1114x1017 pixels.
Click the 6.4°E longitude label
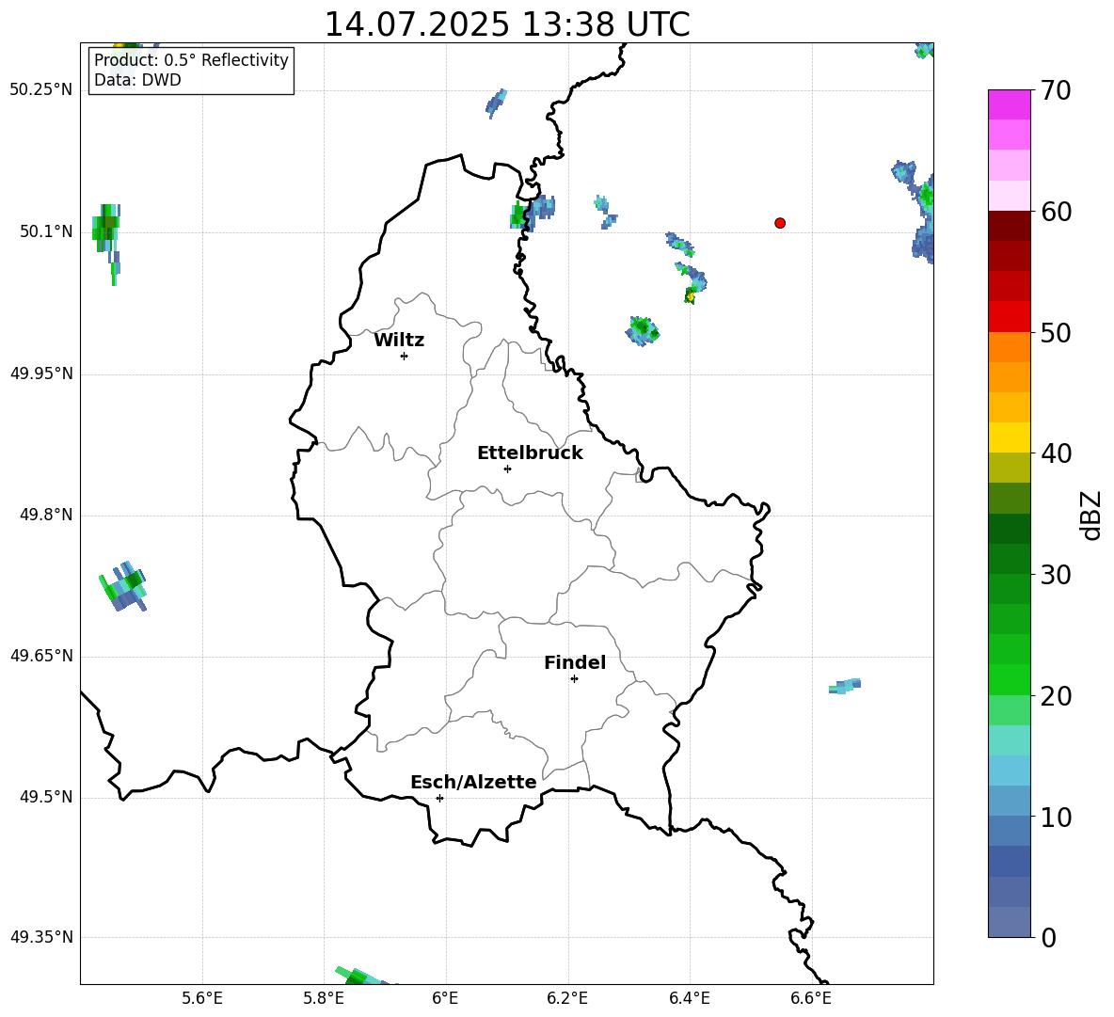[689, 998]
